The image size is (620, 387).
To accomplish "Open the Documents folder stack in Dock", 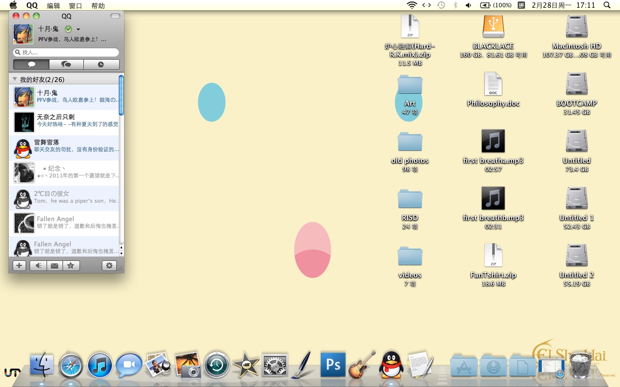I will click(522, 365).
